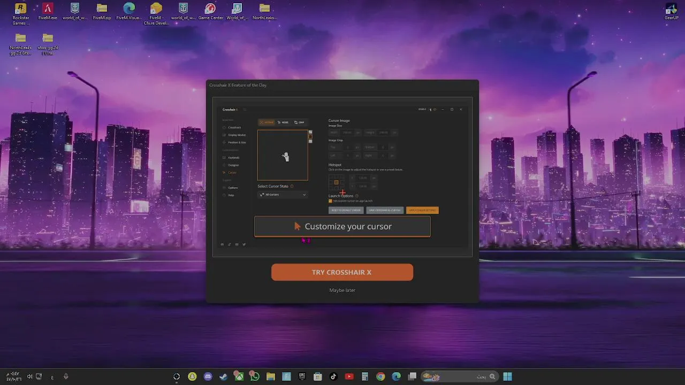Open Google Chrome from the taskbar

tap(380, 376)
